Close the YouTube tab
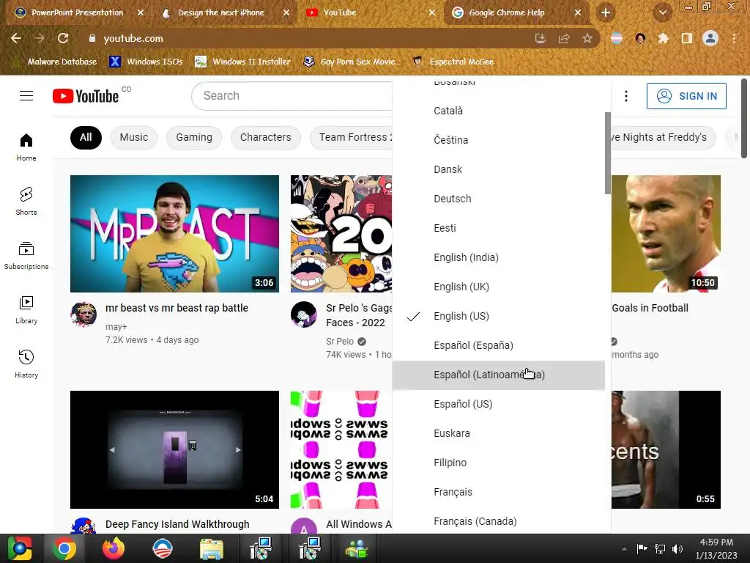The height and width of the screenshot is (563, 750). (432, 12)
